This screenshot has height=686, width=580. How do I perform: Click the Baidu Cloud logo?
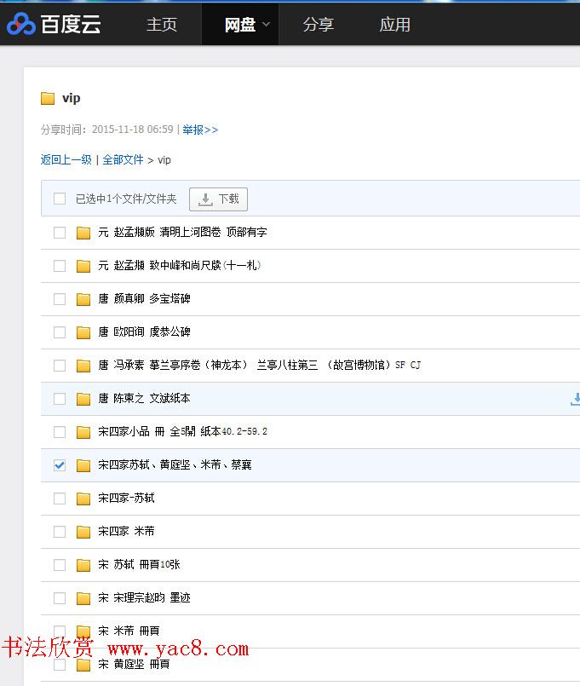click(x=54, y=25)
